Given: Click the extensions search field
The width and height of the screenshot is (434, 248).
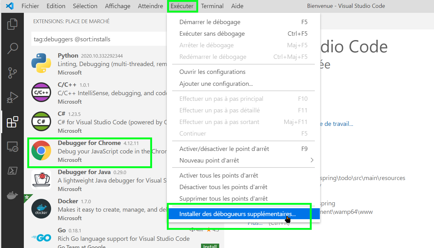Looking at the screenshot, I should point(100,39).
